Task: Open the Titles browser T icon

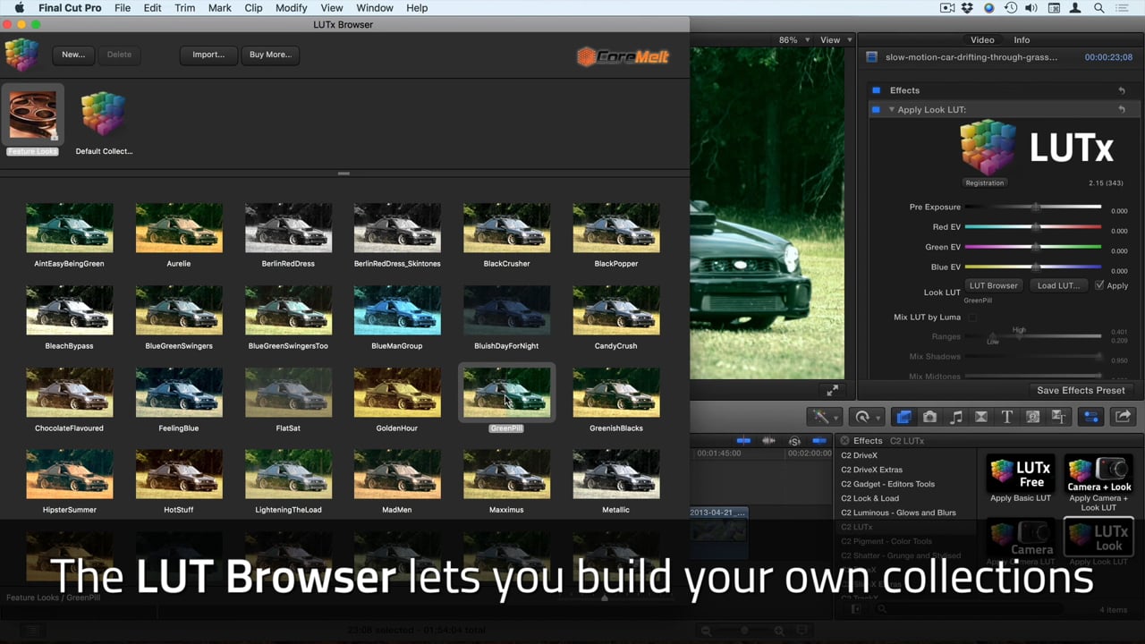Action: click(x=1007, y=417)
